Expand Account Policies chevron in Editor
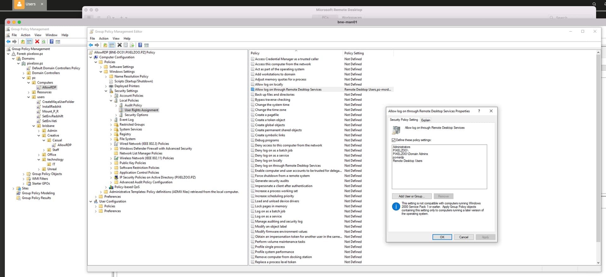This screenshot has width=606, height=277. pos(111,96)
